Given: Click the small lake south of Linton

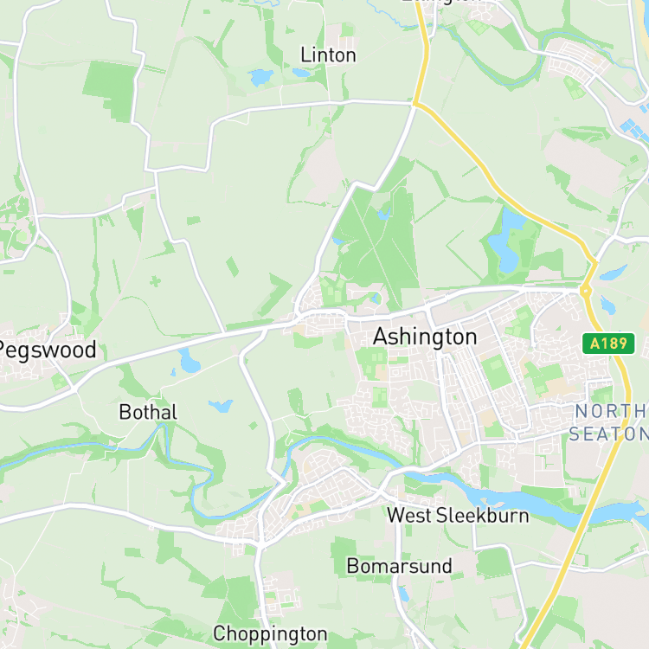Looking at the screenshot, I should 260,76.
